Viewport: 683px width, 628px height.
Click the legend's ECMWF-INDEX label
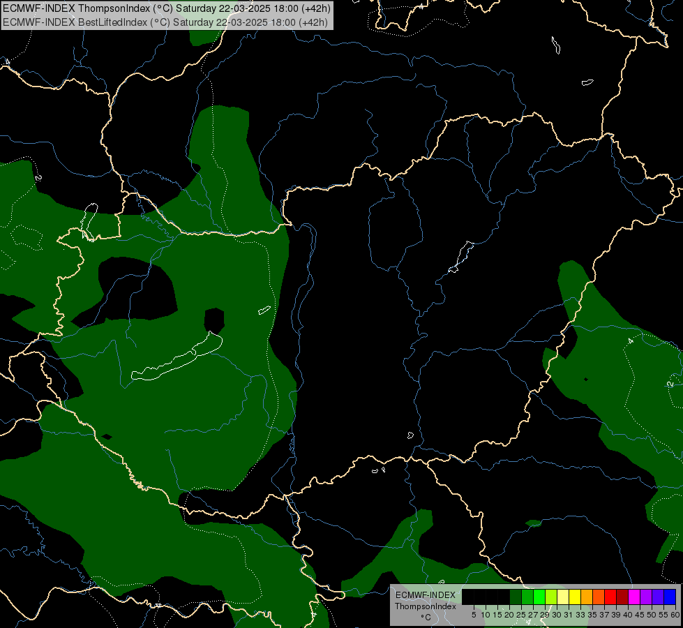[x=426, y=595]
